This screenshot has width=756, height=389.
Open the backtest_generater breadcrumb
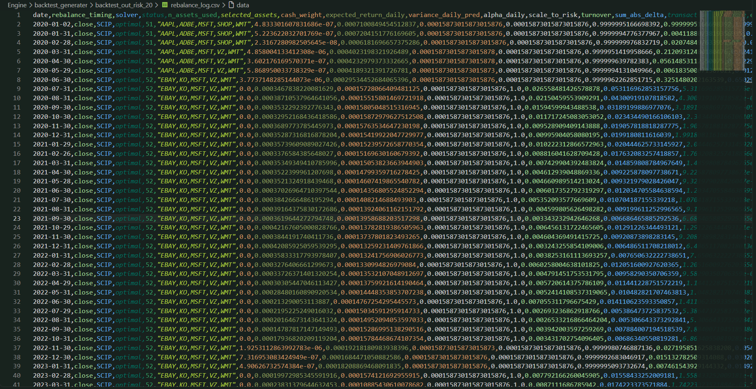coord(61,5)
